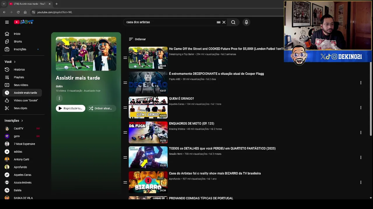The image size is (373, 209).
Task: Open Xracing Videos channel link
Action: (177, 129)
